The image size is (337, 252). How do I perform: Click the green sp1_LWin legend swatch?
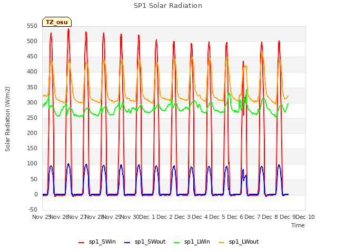177,242
